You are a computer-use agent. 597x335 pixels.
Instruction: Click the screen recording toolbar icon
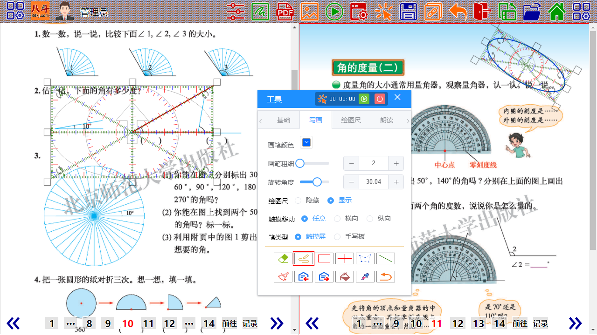point(360,12)
